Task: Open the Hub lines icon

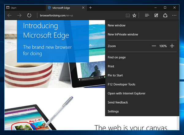Action: 147,15
